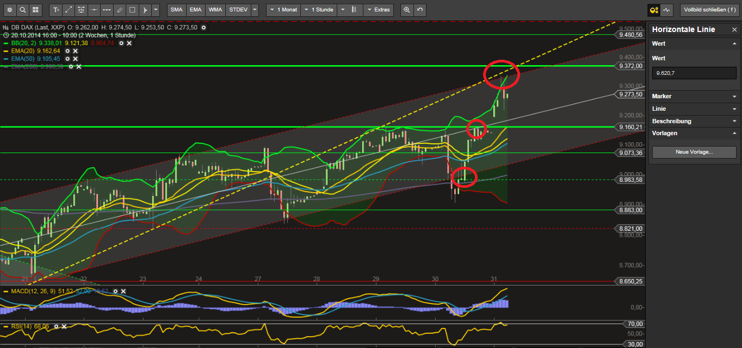This screenshot has width=742, height=348.
Task: Open candlestick chart type dropdown
Action: pyautogui.click(x=350, y=10)
